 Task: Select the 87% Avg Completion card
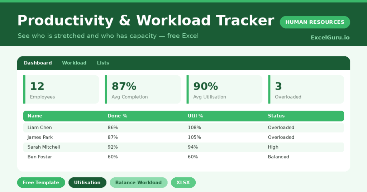pyautogui.click(x=143, y=89)
